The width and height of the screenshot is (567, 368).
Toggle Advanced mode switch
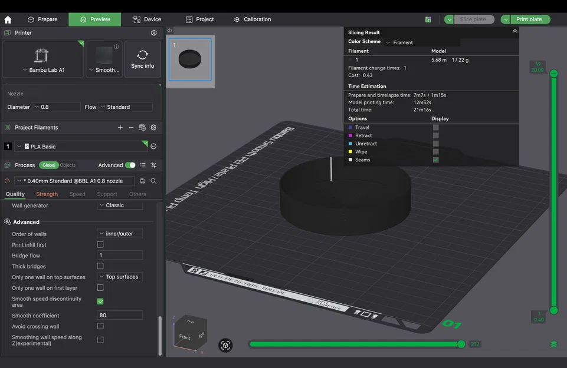tap(130, 165)
